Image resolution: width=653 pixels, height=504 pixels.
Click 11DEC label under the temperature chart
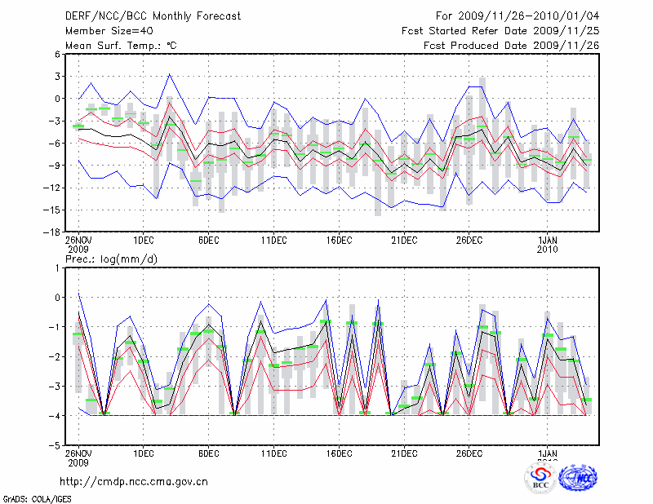point(273,240)
